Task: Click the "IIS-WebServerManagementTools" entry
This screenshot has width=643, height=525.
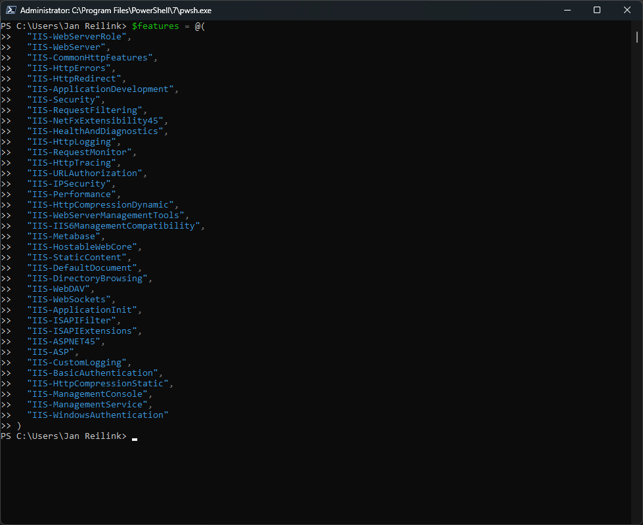Action: tap(105, 216)
